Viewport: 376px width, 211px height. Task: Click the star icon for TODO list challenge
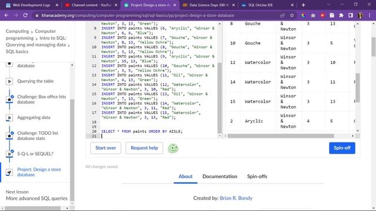[9, 135]
